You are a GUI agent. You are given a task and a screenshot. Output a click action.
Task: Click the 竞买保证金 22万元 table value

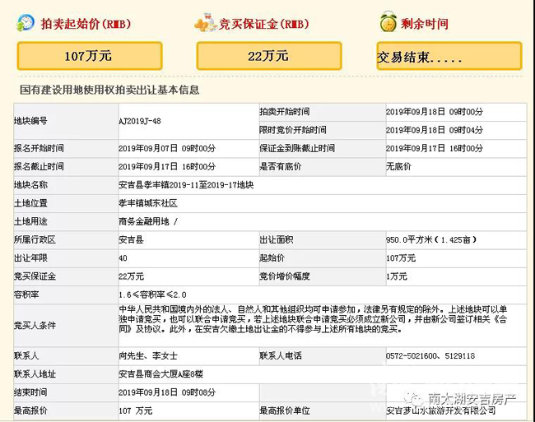[131, 276]
